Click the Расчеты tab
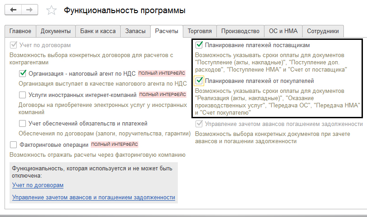 167,31
